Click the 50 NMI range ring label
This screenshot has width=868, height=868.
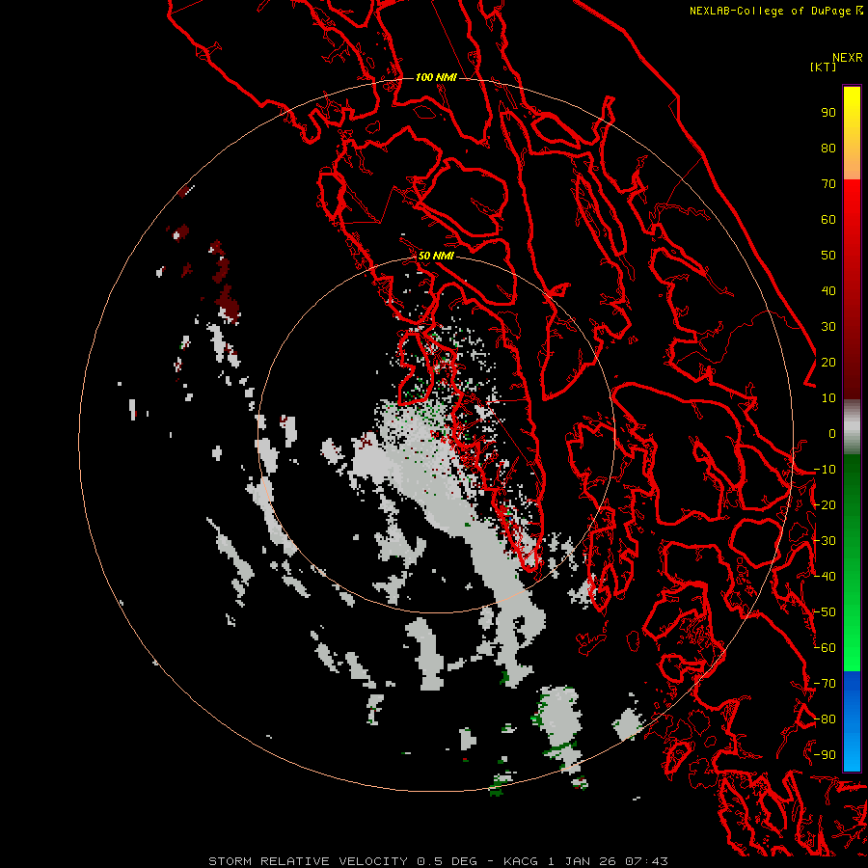436,256
